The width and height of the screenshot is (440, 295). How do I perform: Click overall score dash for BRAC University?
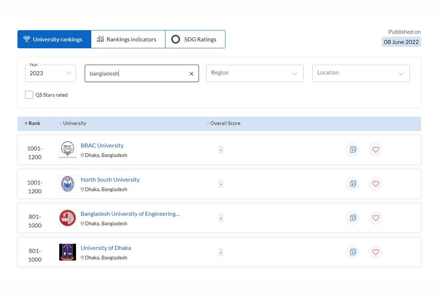221,150
